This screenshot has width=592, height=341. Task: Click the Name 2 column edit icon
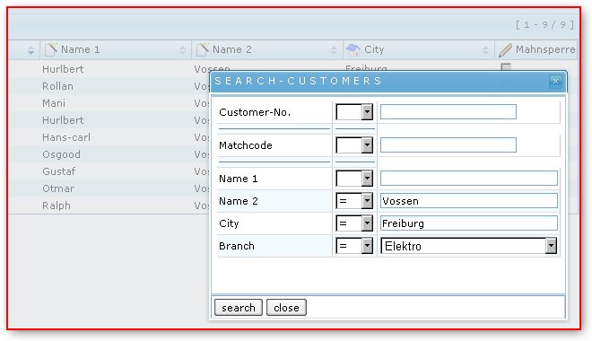[203, 49]
